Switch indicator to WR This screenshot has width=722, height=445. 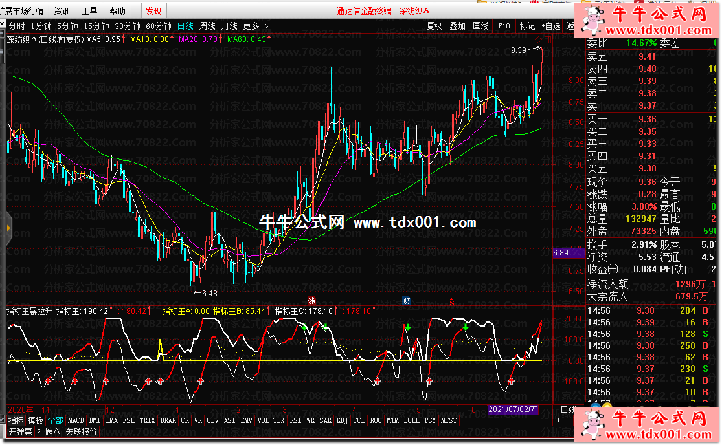click(x=311, y=420)
